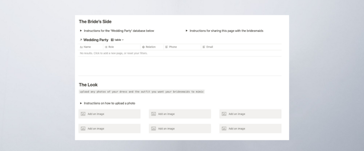Image resolution: width=364 pixels, height=151 pixels.
Task: Open linked Wedding Party database arrow icon
Action: (80, 40)
